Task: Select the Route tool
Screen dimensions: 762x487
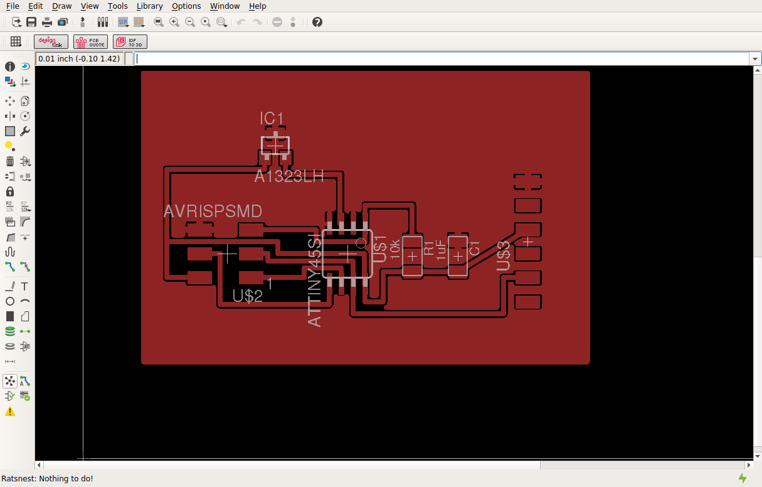Action: [10, 267]
